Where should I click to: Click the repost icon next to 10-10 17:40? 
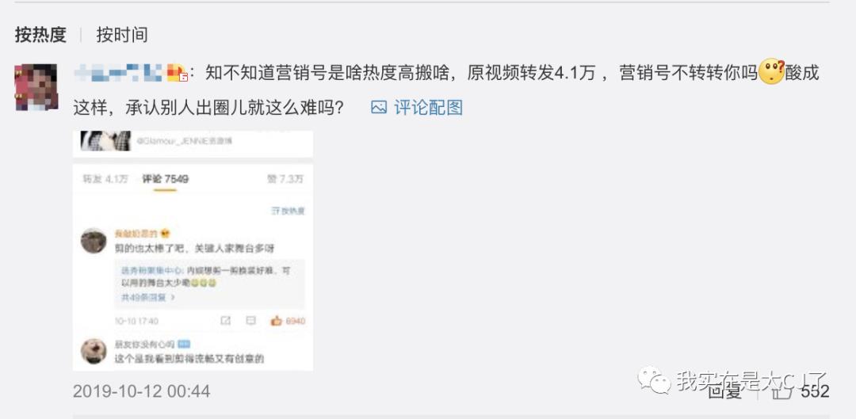coord(225,321)
